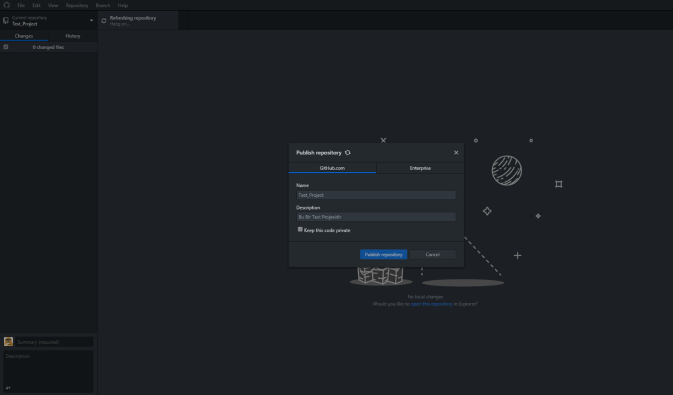
Task: Uncheck the select-all checkbox in Changes list
Action: pyautogui.click(x=5, y=47)
